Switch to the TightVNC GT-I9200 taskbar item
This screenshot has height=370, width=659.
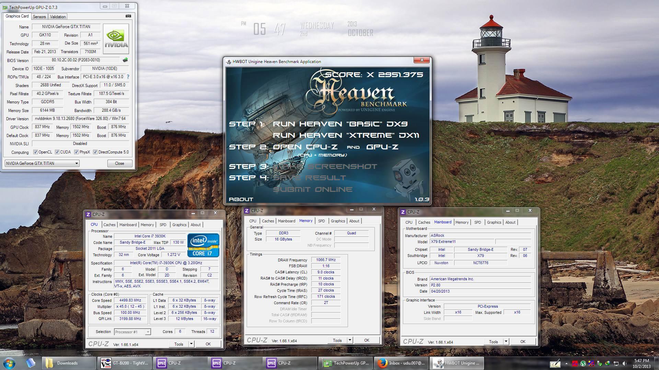(125, 363)
